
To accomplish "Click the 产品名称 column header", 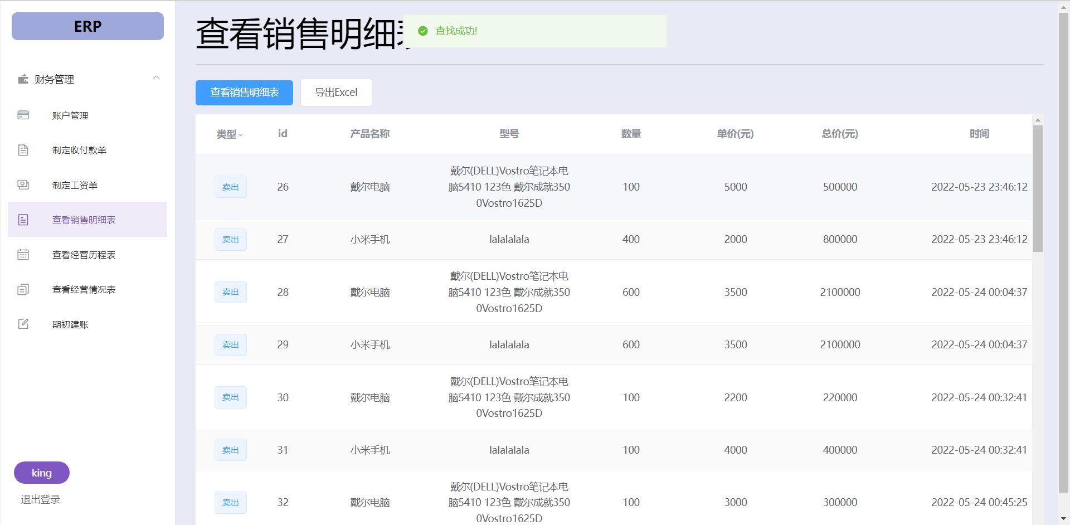I will click(x=369, y=134).
